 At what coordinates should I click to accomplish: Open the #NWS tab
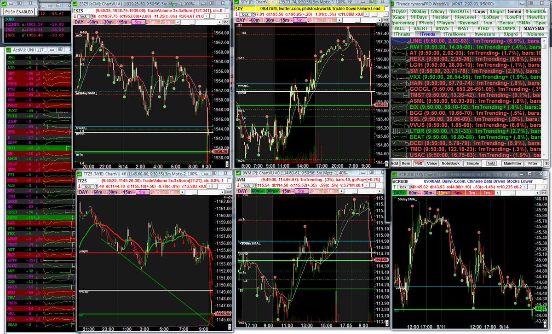[442, 29]
